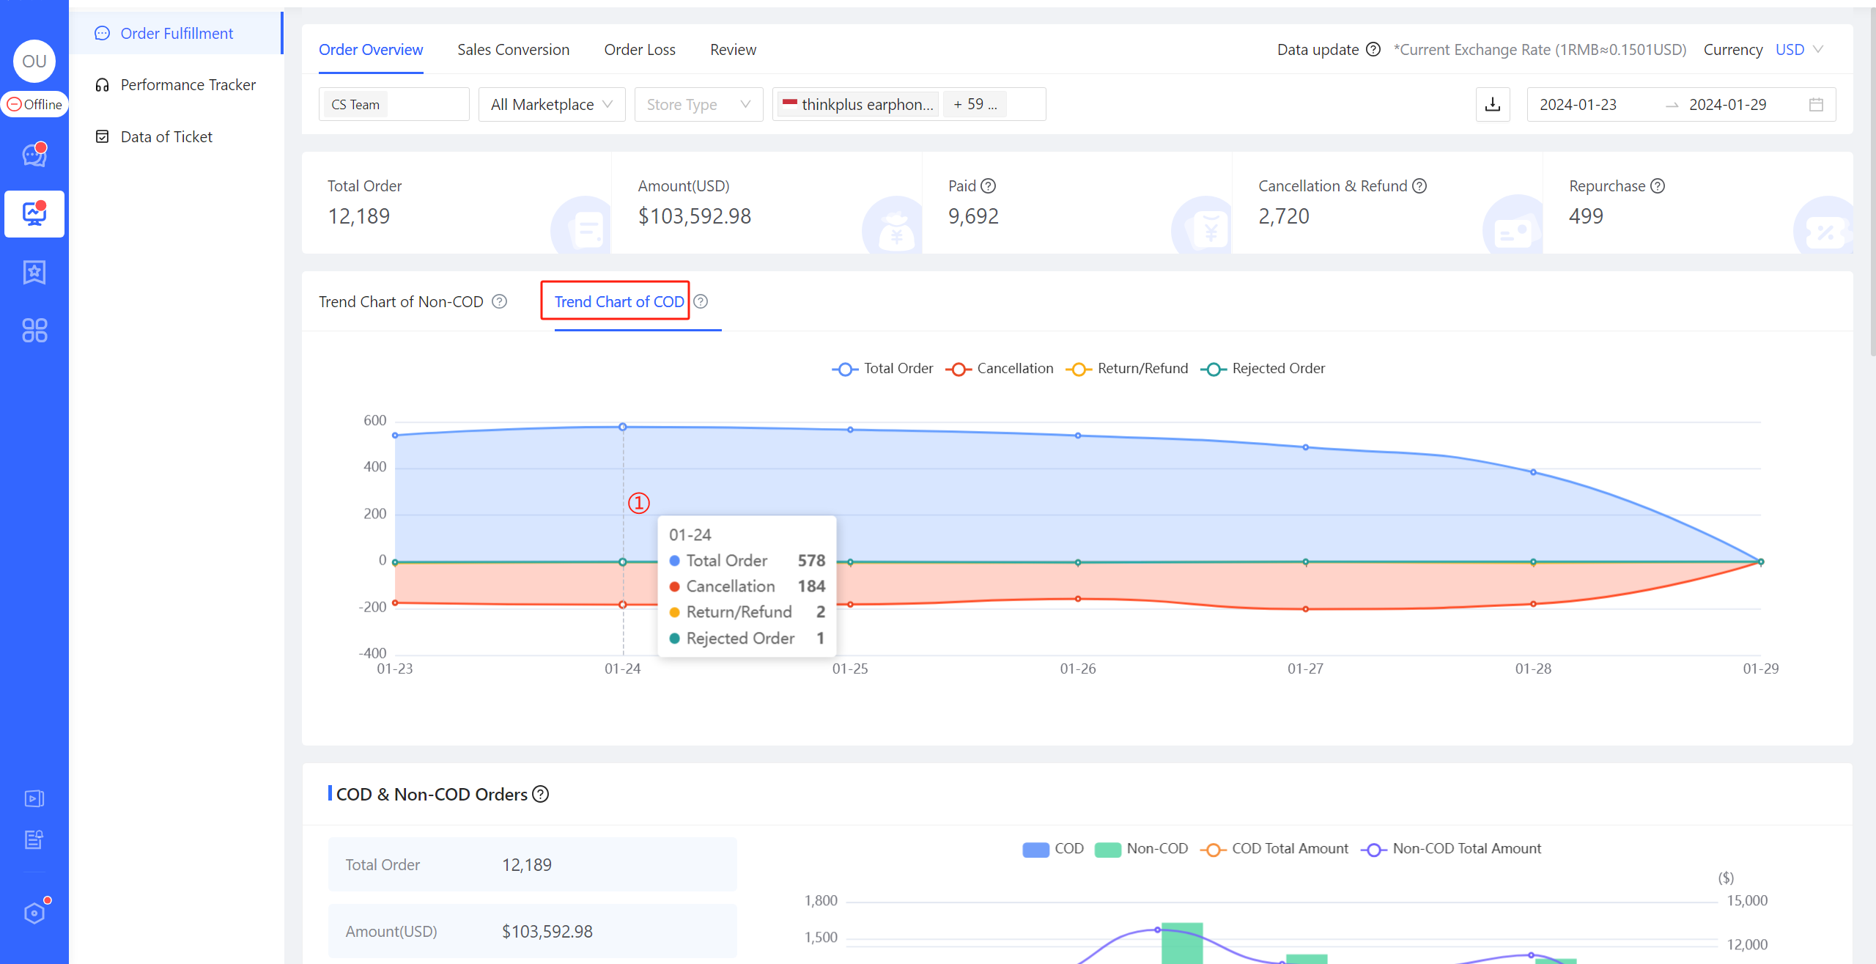The image size is (1876, 964).
Task: Click the calendar icon in date range
Action: point(1816,105)
